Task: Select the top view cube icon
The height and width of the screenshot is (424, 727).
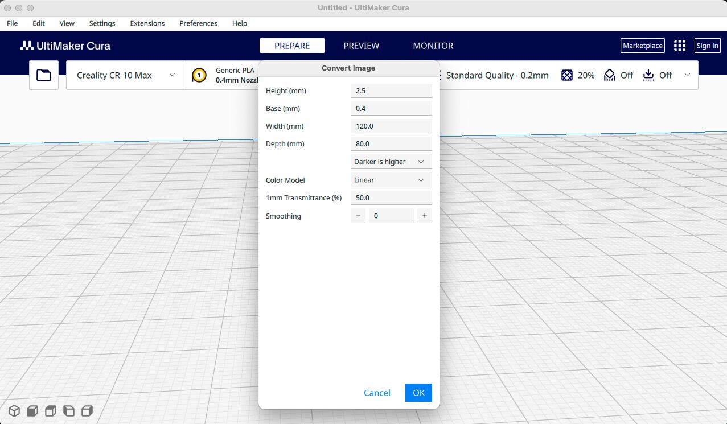Action: [51, 411]
